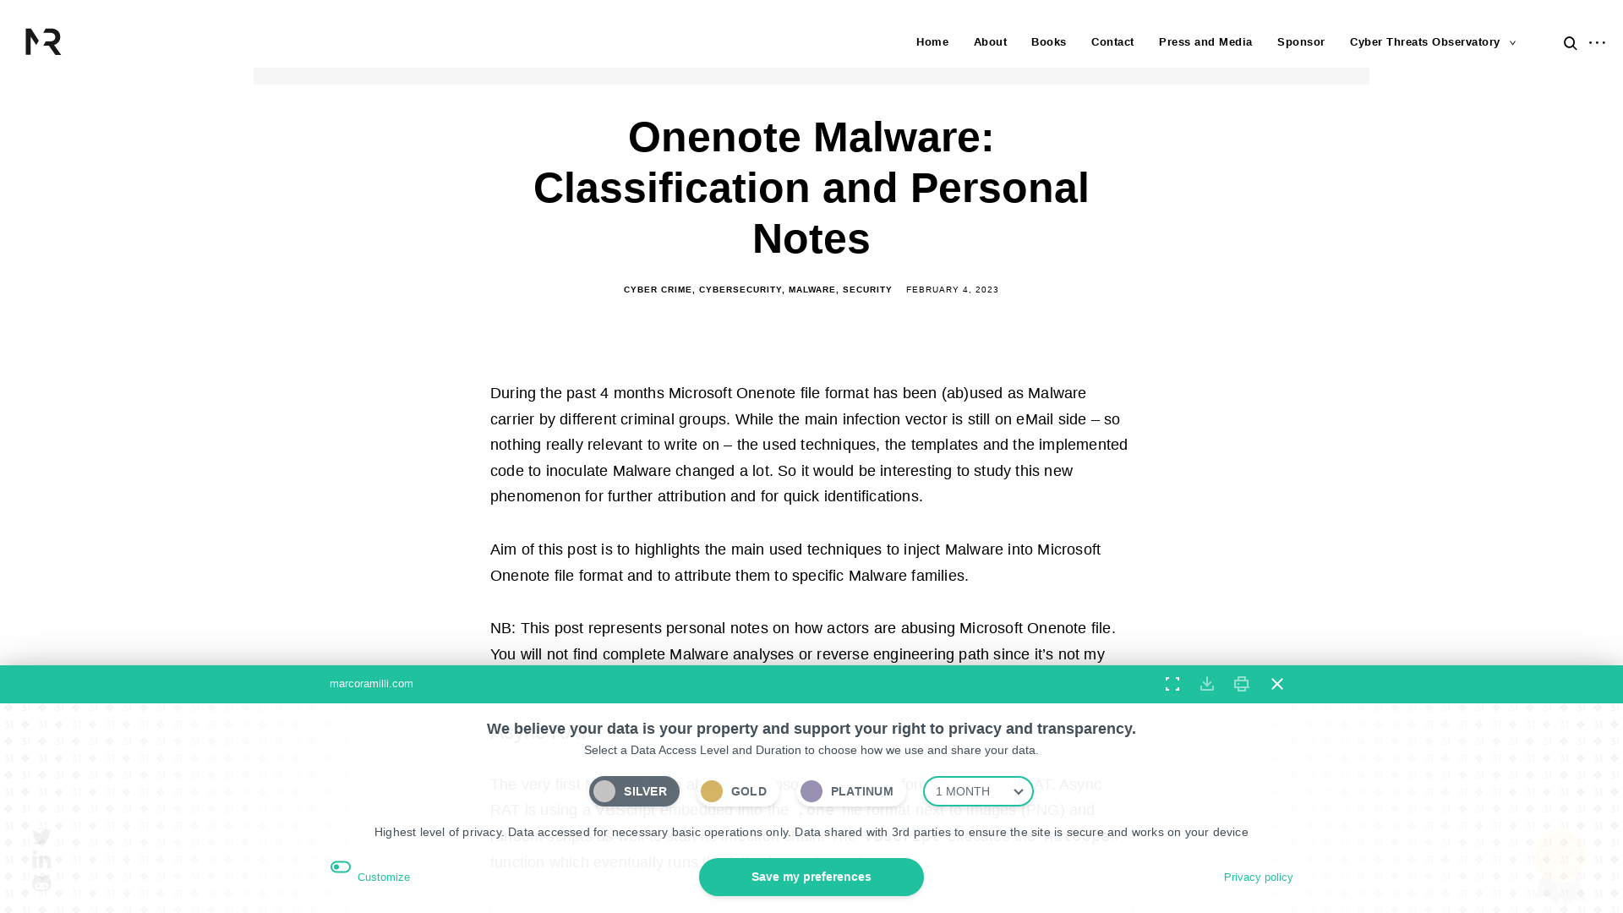Click the LinkedIn share icon
This screenshot has height=913, width=1623.
(42, 858)
